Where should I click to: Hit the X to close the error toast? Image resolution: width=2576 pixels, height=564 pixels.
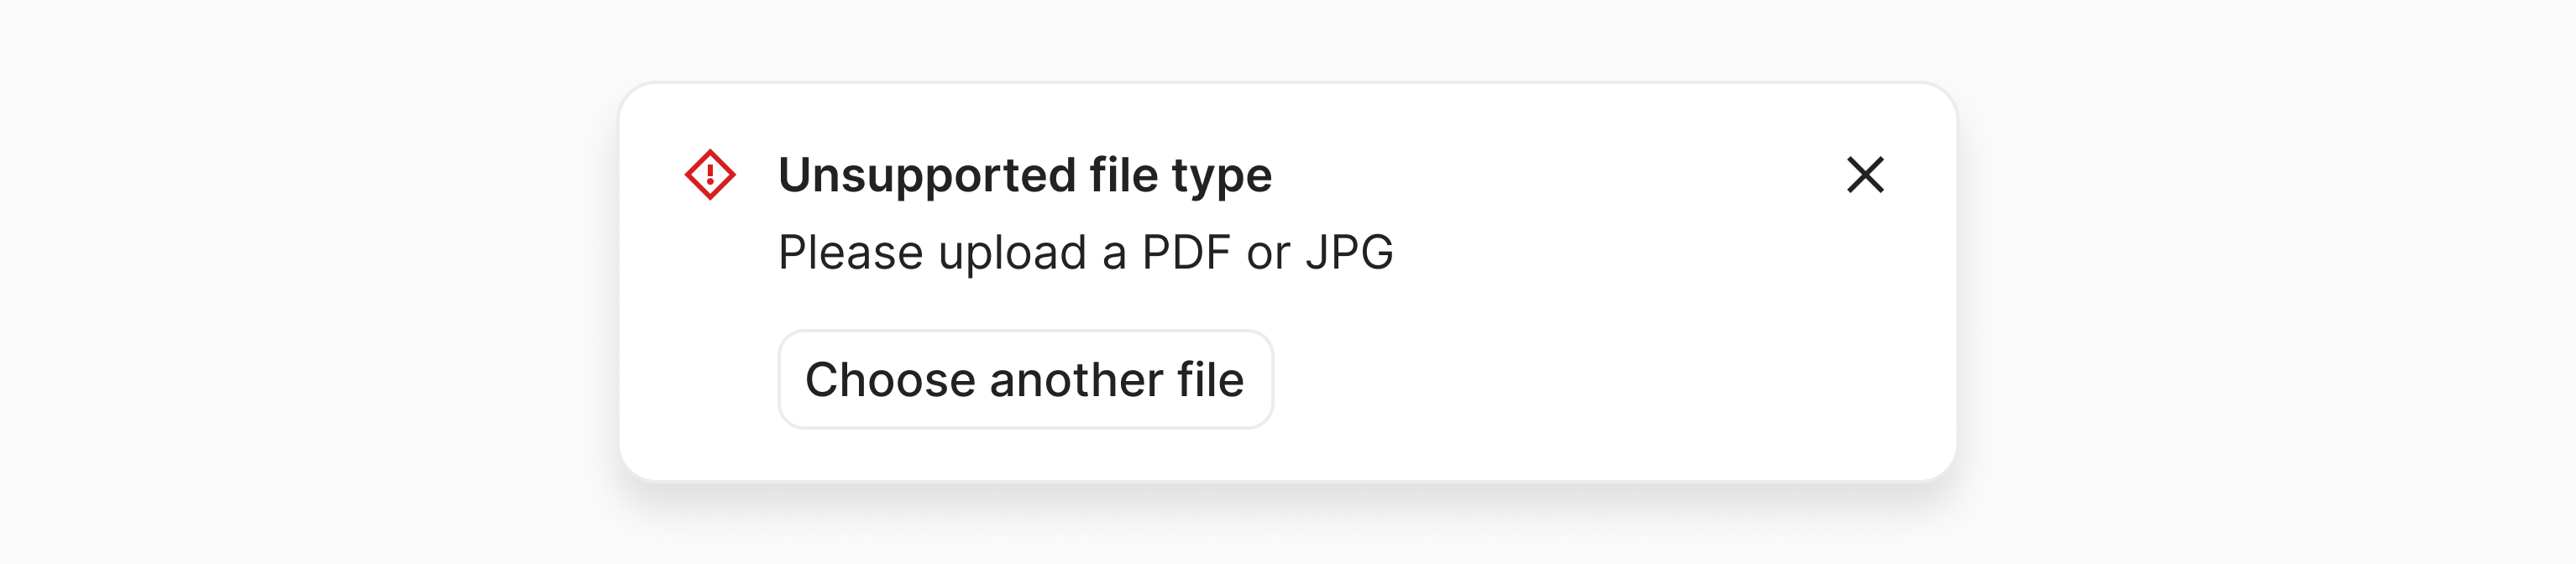pyautogui.click(x=1865, y=175)
